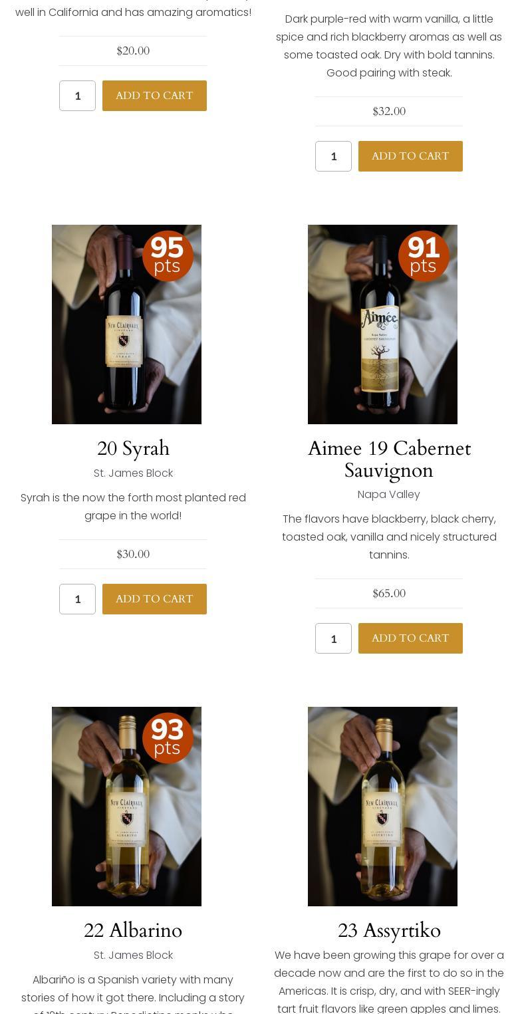Open the 22 Albarino product title
Viewport: 522px width, 1014px height.
[x=133, y=931]
